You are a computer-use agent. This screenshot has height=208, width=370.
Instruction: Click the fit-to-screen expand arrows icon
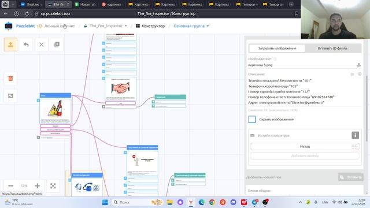[x=53, y=186]
